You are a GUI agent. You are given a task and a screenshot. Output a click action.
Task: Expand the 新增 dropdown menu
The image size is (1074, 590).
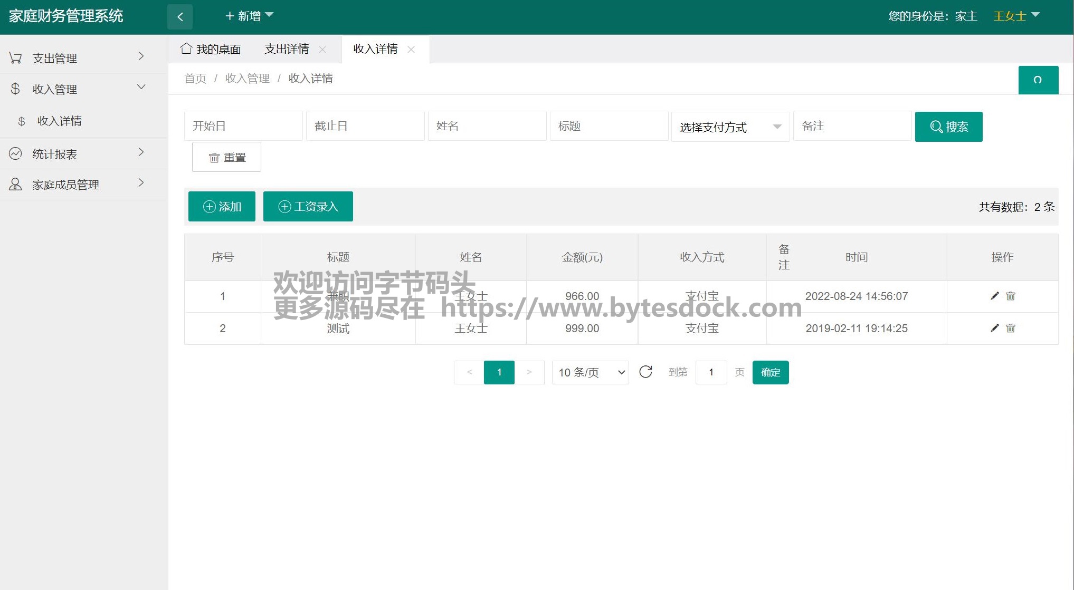(249, 16)
